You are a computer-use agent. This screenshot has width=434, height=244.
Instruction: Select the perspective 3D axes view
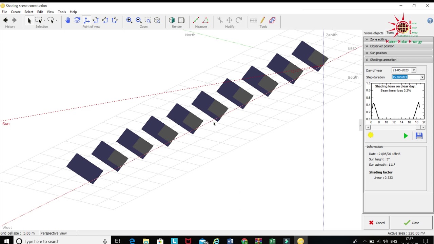[86, 20]
